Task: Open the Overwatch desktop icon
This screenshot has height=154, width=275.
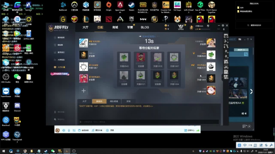Action: 74,6
